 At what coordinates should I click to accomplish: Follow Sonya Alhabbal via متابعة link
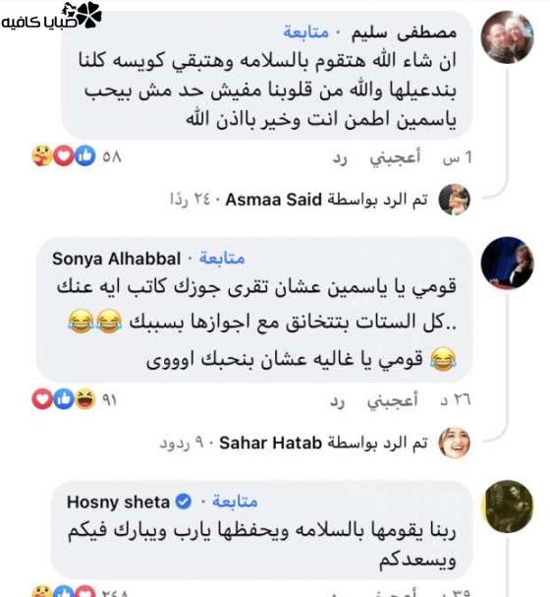point(222,259)
